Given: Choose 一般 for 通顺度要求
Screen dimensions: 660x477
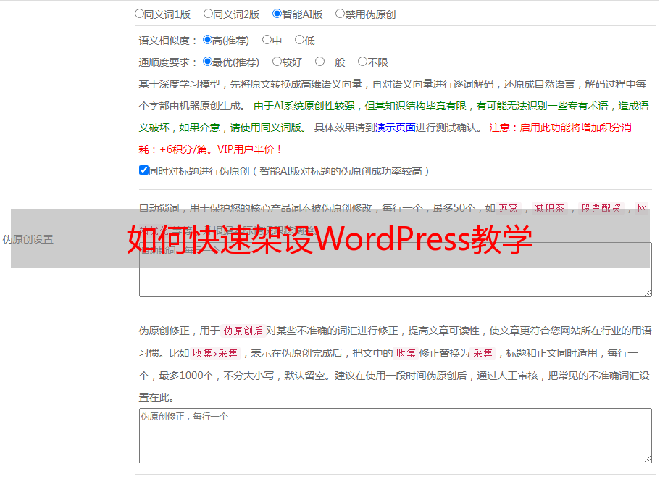Looking at the screenshot, I should coord(320,62).
